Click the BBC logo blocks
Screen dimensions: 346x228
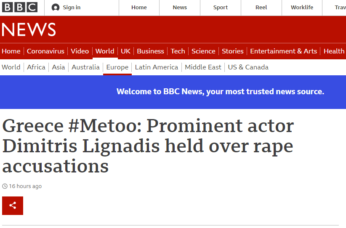coord(19,7)
